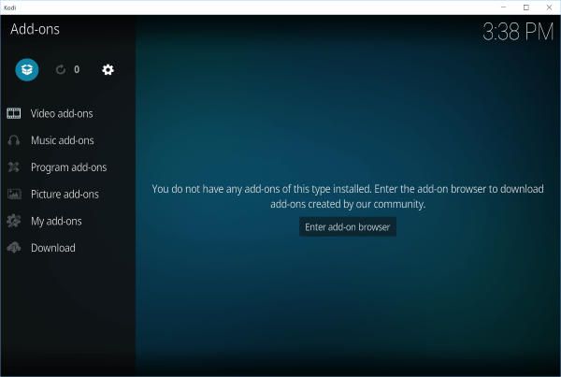Click the image icon beside Picture add-ons

(14, 195)
